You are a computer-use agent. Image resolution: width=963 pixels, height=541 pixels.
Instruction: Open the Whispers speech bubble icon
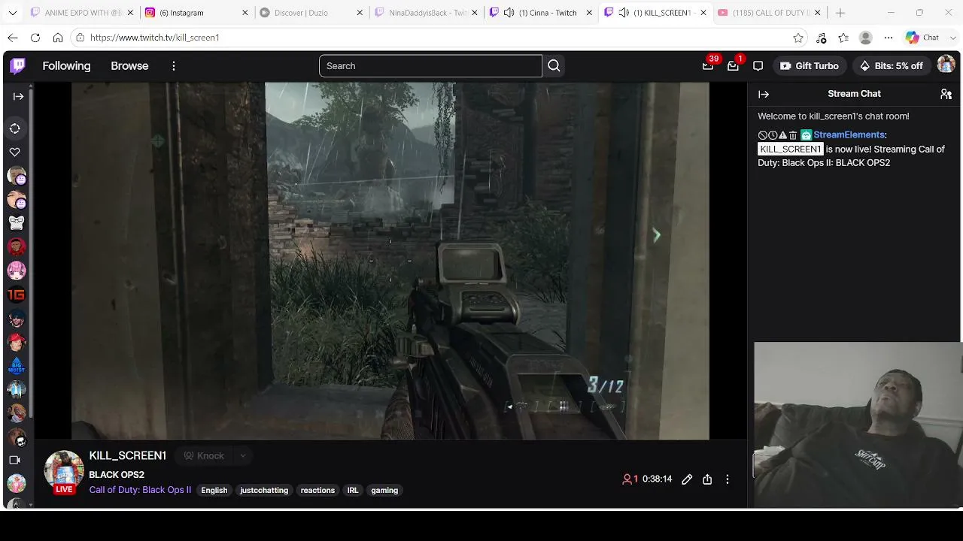[x=758, y=66]
